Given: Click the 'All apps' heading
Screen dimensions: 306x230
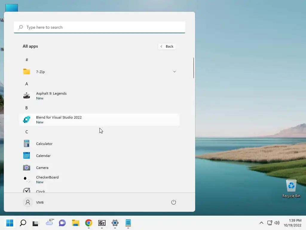Looking at the screenshot, I should [30, 46].
